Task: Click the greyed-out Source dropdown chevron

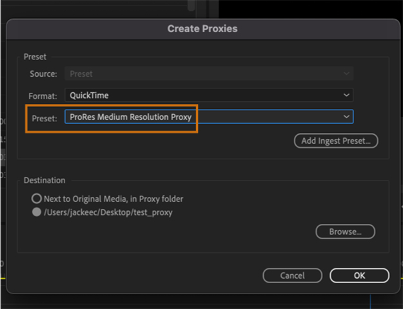Action: (346, 74)
